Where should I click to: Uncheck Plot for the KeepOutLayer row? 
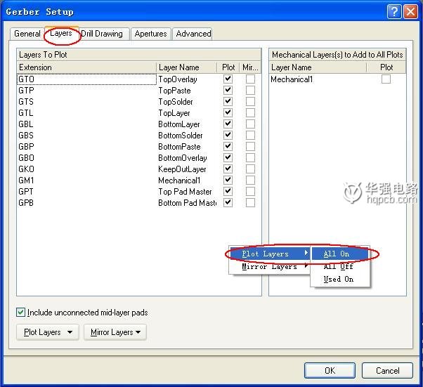tap(228, 169)
